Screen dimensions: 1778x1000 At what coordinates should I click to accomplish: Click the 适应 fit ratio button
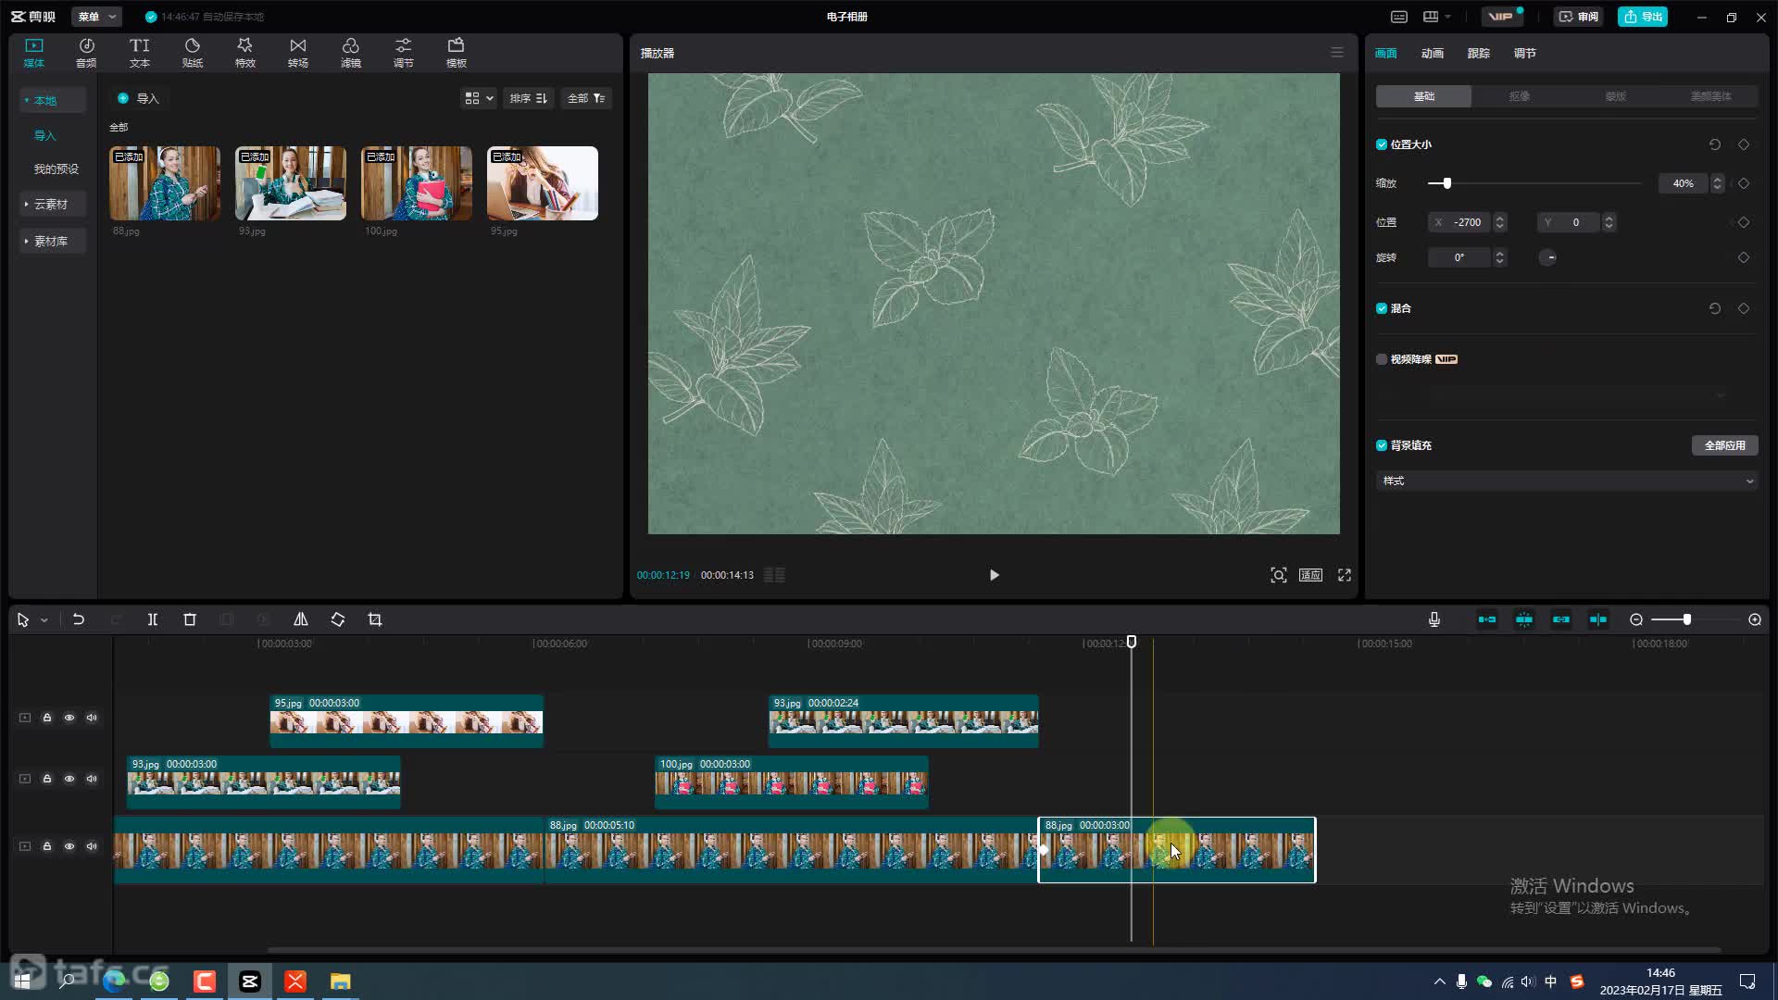pyautogui.click(x=1310, y=575)
